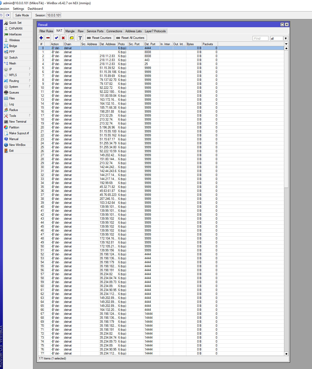Switch to Layer7 Protocols tab
Image resolution: width=312 pixels, height=369 pixels.
155,31
